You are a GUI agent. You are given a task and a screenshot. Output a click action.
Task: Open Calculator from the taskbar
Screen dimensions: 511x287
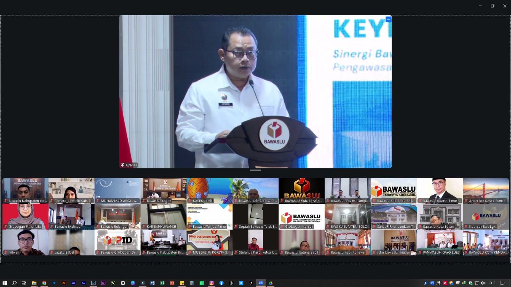pyautogui.click(x=192, y=283)
